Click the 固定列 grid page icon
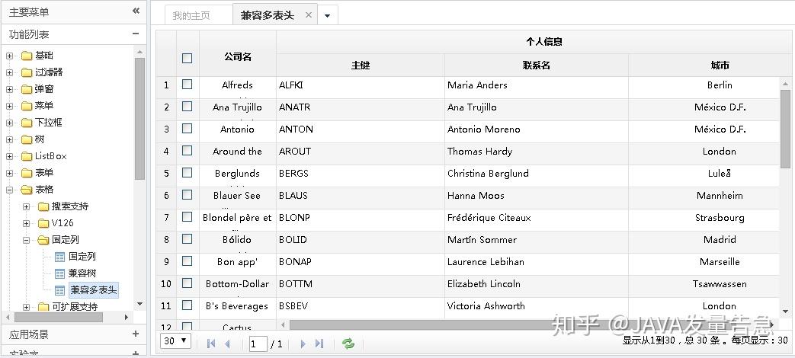The width and height of the screenshot is (795, 358). pos(59,257)
